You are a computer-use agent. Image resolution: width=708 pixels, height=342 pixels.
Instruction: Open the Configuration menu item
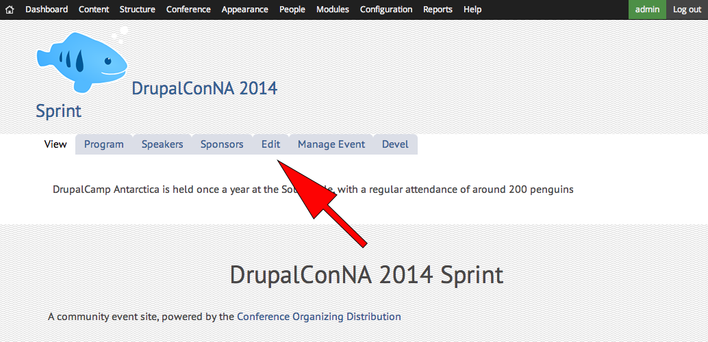pyautogui.click(x=386, y=10)
